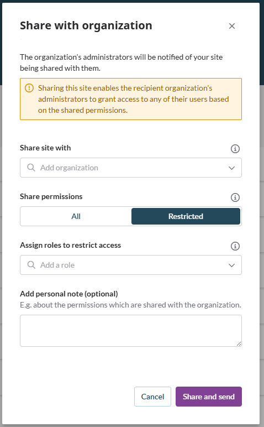The image size is (264, 427).
Task: View info for Assign roles to restrict access
Action: pyautogui.click(x=235, y=246)
